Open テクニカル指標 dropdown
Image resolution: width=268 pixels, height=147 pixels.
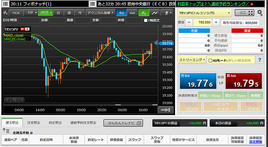click(100, 13)
